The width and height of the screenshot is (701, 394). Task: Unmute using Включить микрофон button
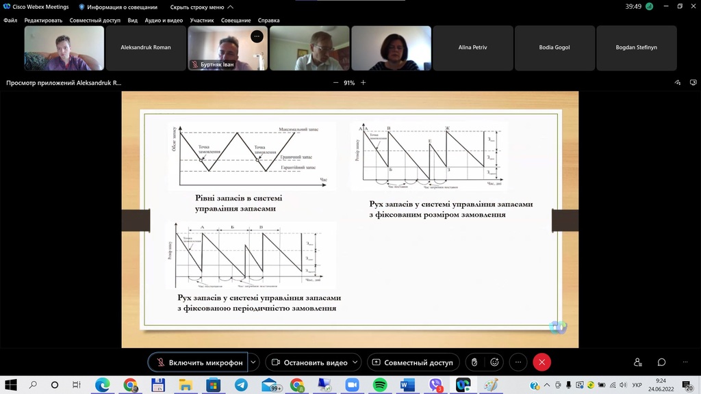coord(199,363)
